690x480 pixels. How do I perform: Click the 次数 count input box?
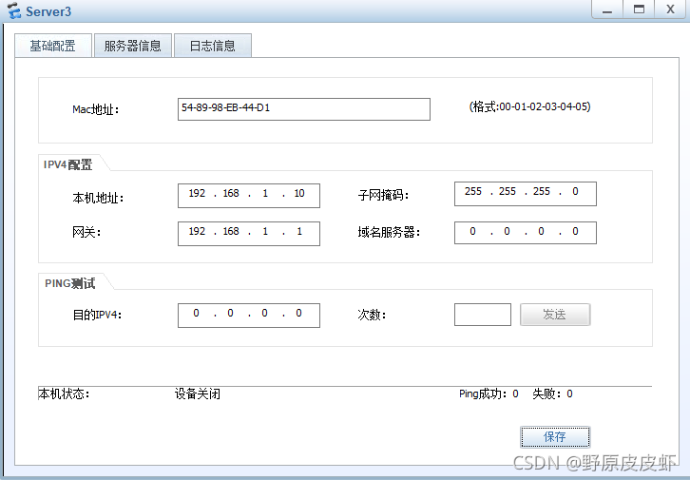(x=482, y=315)
